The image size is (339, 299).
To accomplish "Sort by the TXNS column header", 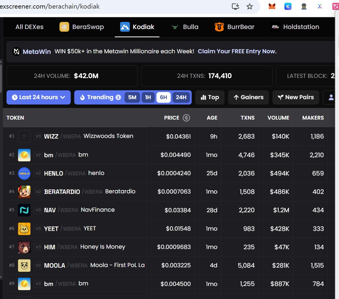I will click(248, 118).
